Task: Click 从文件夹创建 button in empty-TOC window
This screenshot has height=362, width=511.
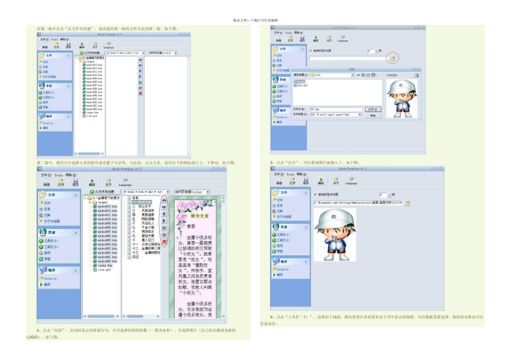Action: coord(90,53)
